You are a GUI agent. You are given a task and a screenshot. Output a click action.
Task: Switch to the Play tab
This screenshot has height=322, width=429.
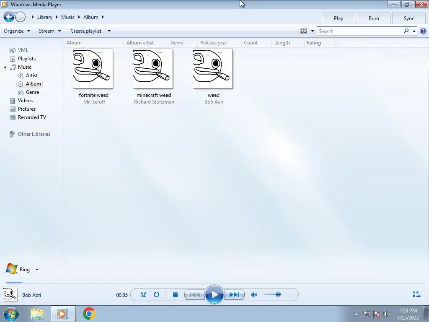[339, 18]
